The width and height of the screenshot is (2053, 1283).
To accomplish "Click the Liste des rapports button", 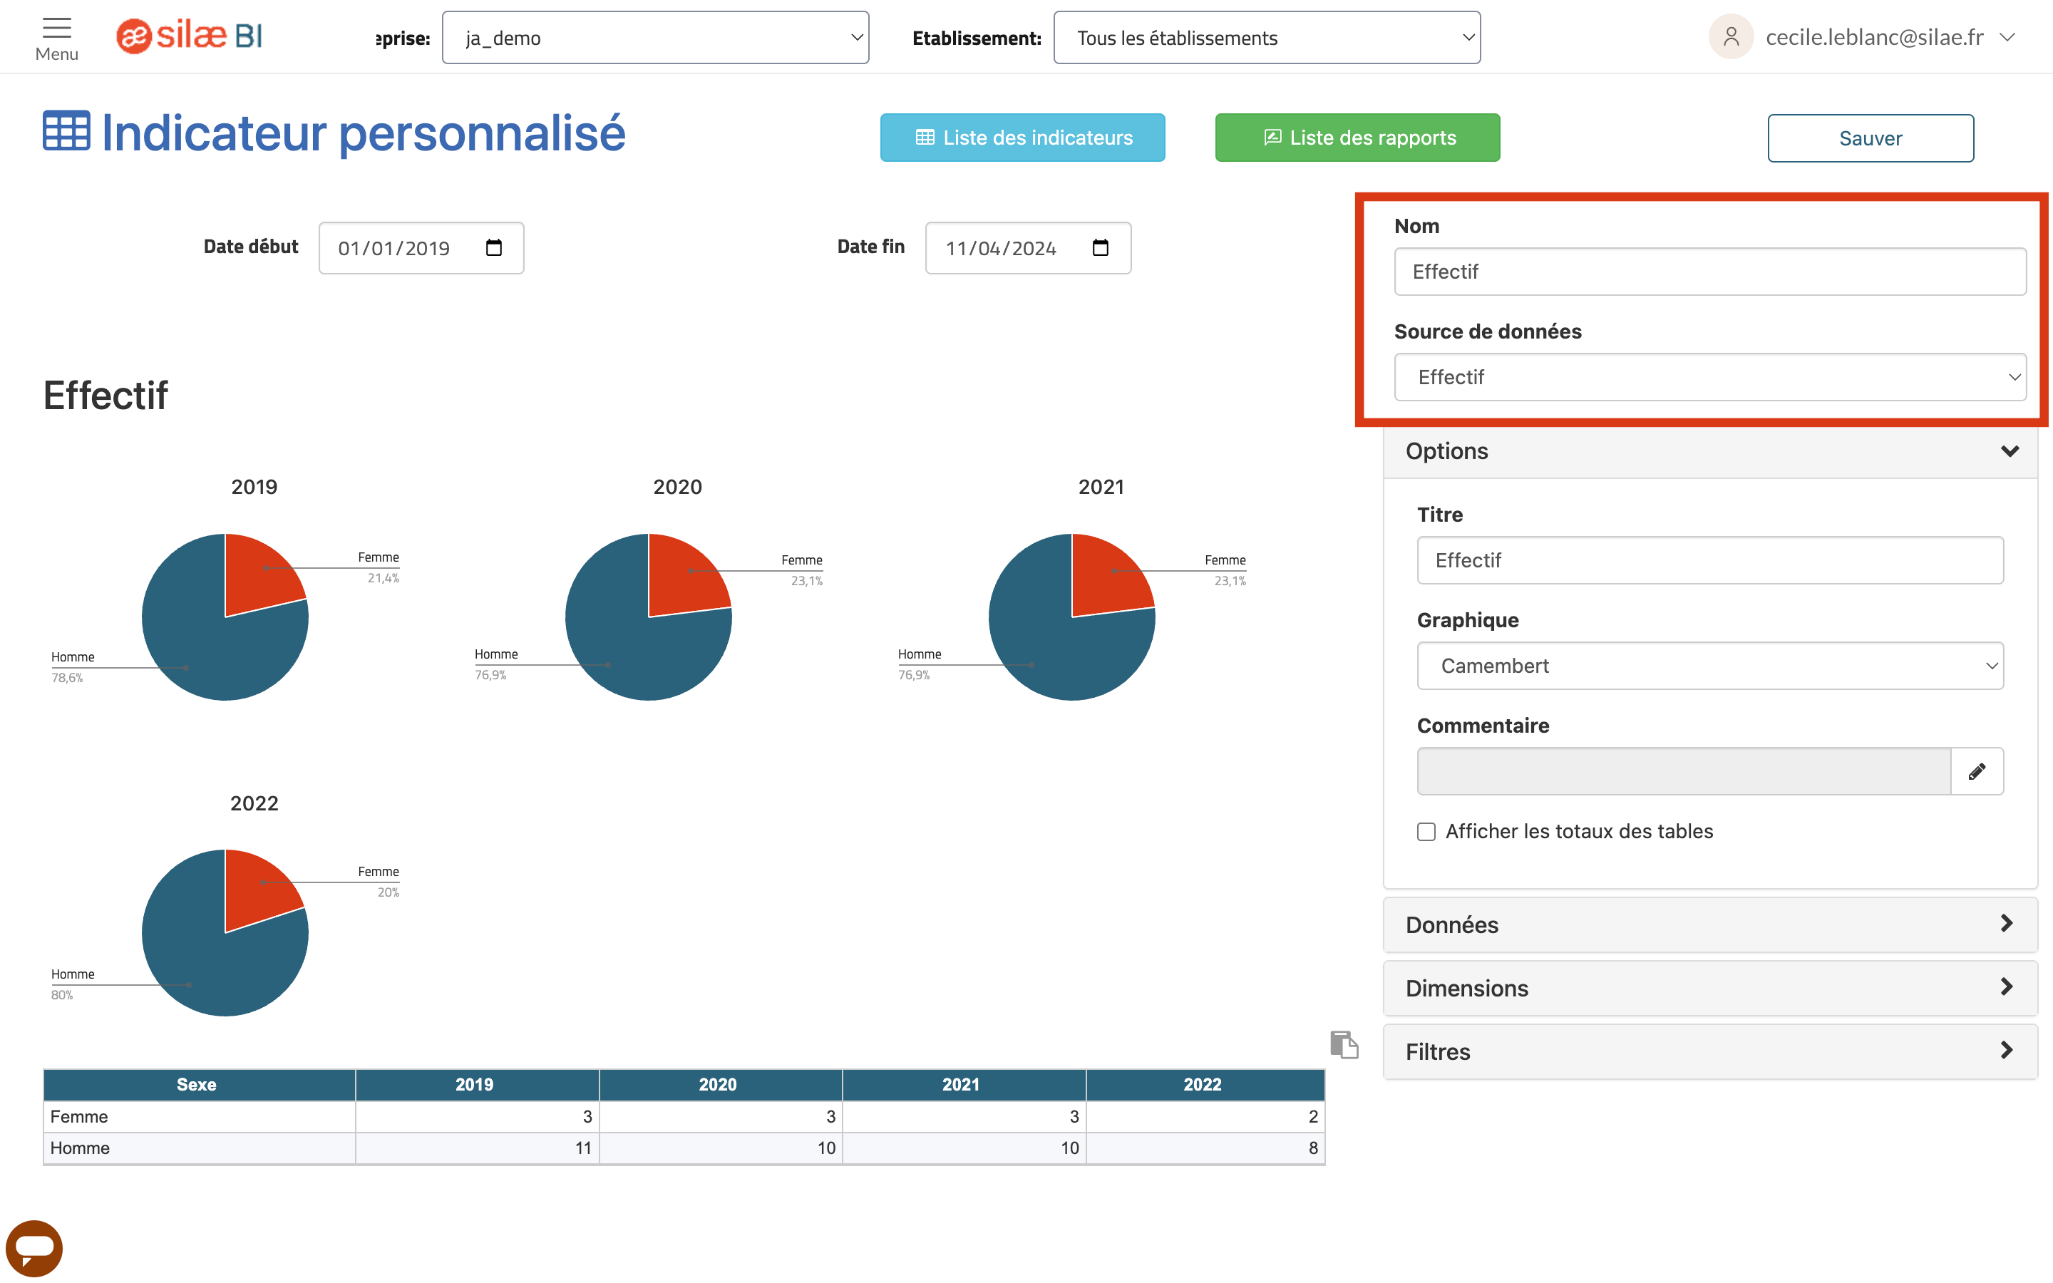I will 1357,138.
